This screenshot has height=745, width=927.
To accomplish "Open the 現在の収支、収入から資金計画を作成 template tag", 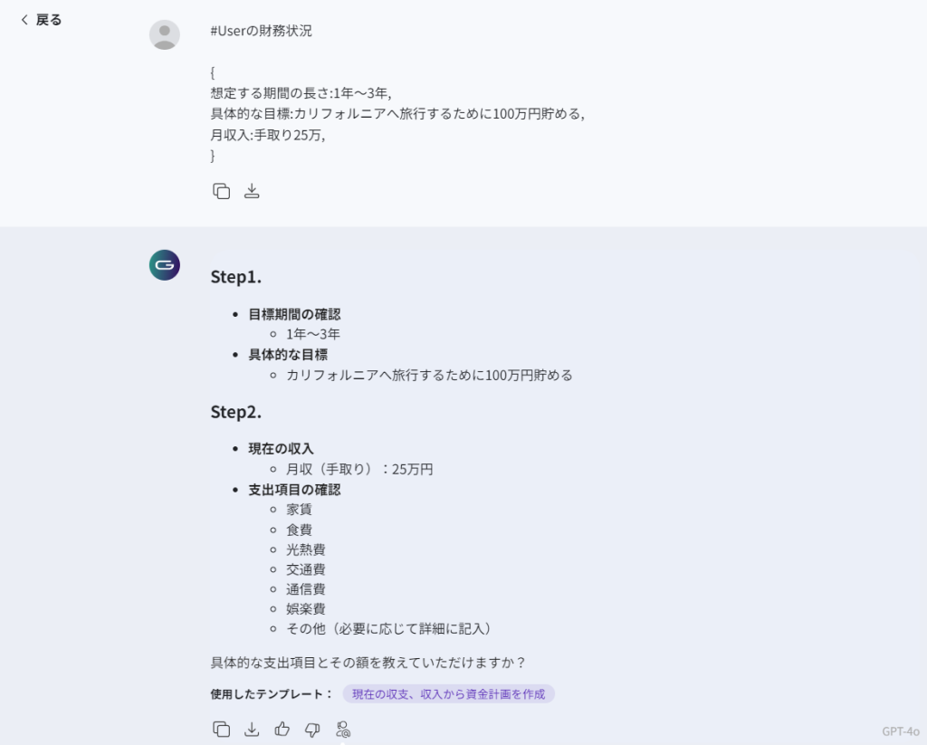I will click(448, 694).
